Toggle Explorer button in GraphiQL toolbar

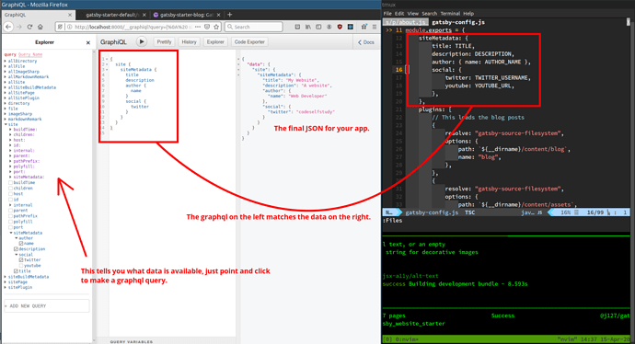tap(215, 41)
